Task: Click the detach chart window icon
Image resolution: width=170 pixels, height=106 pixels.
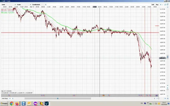Action: pyautogui.click(x=168, y=5)
